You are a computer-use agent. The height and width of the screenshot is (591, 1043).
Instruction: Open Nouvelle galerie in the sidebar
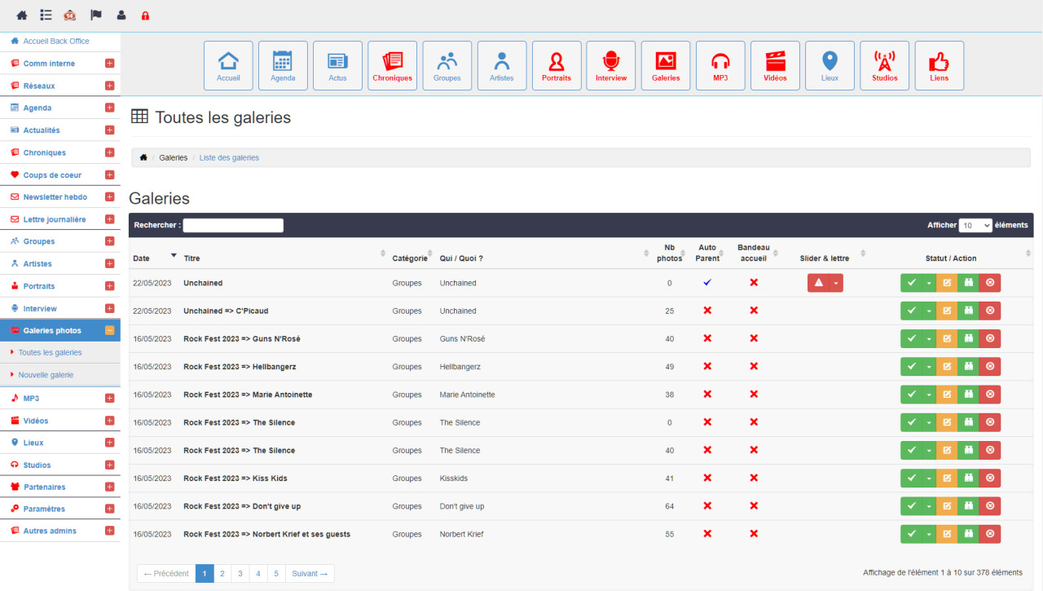(46, 375)
